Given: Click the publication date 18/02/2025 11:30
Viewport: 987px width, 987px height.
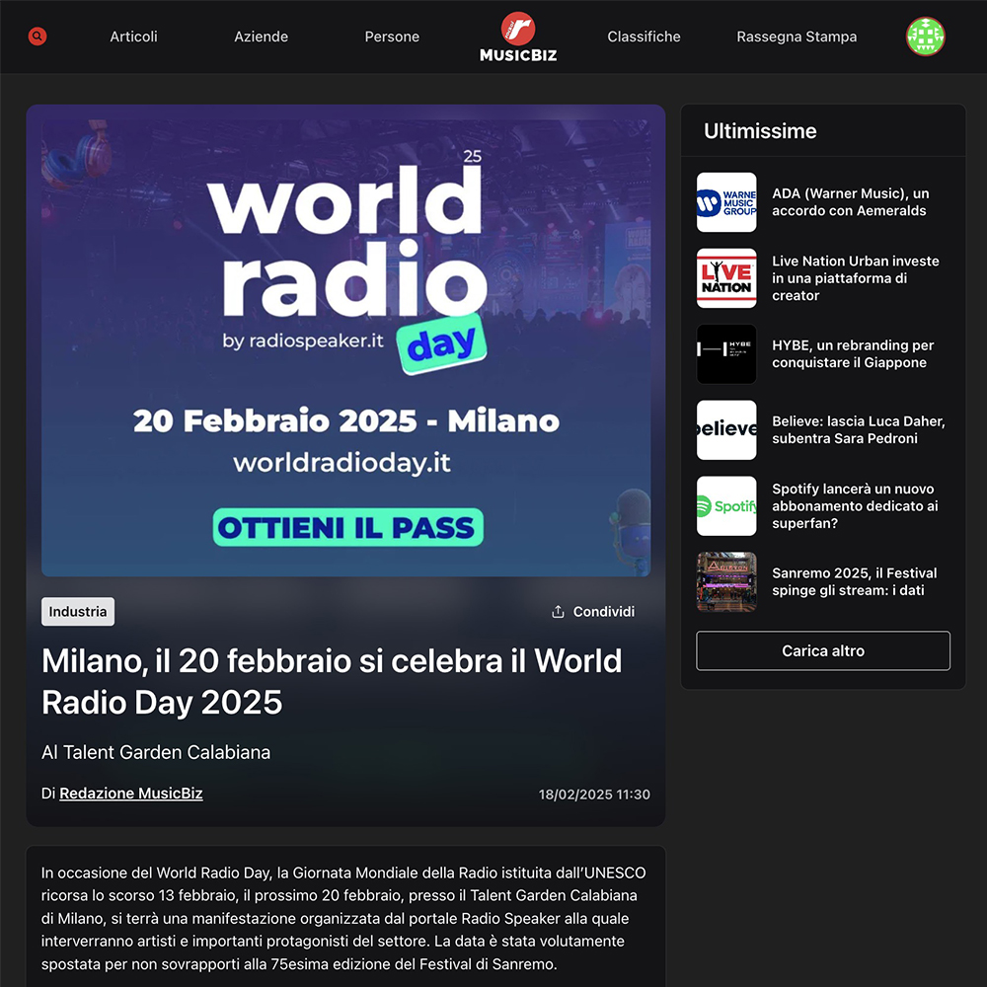Looking at the screenshot, I should point(594,795).
